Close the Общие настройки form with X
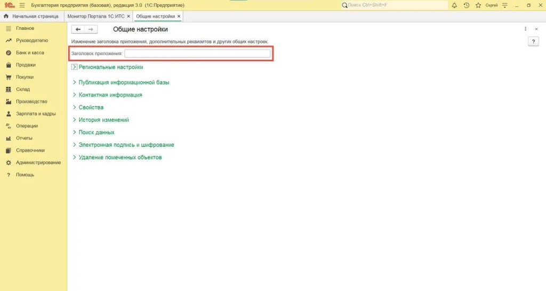 536,29
